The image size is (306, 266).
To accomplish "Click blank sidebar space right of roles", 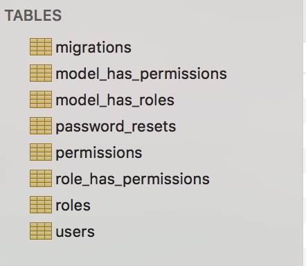I will click(196, 205).
